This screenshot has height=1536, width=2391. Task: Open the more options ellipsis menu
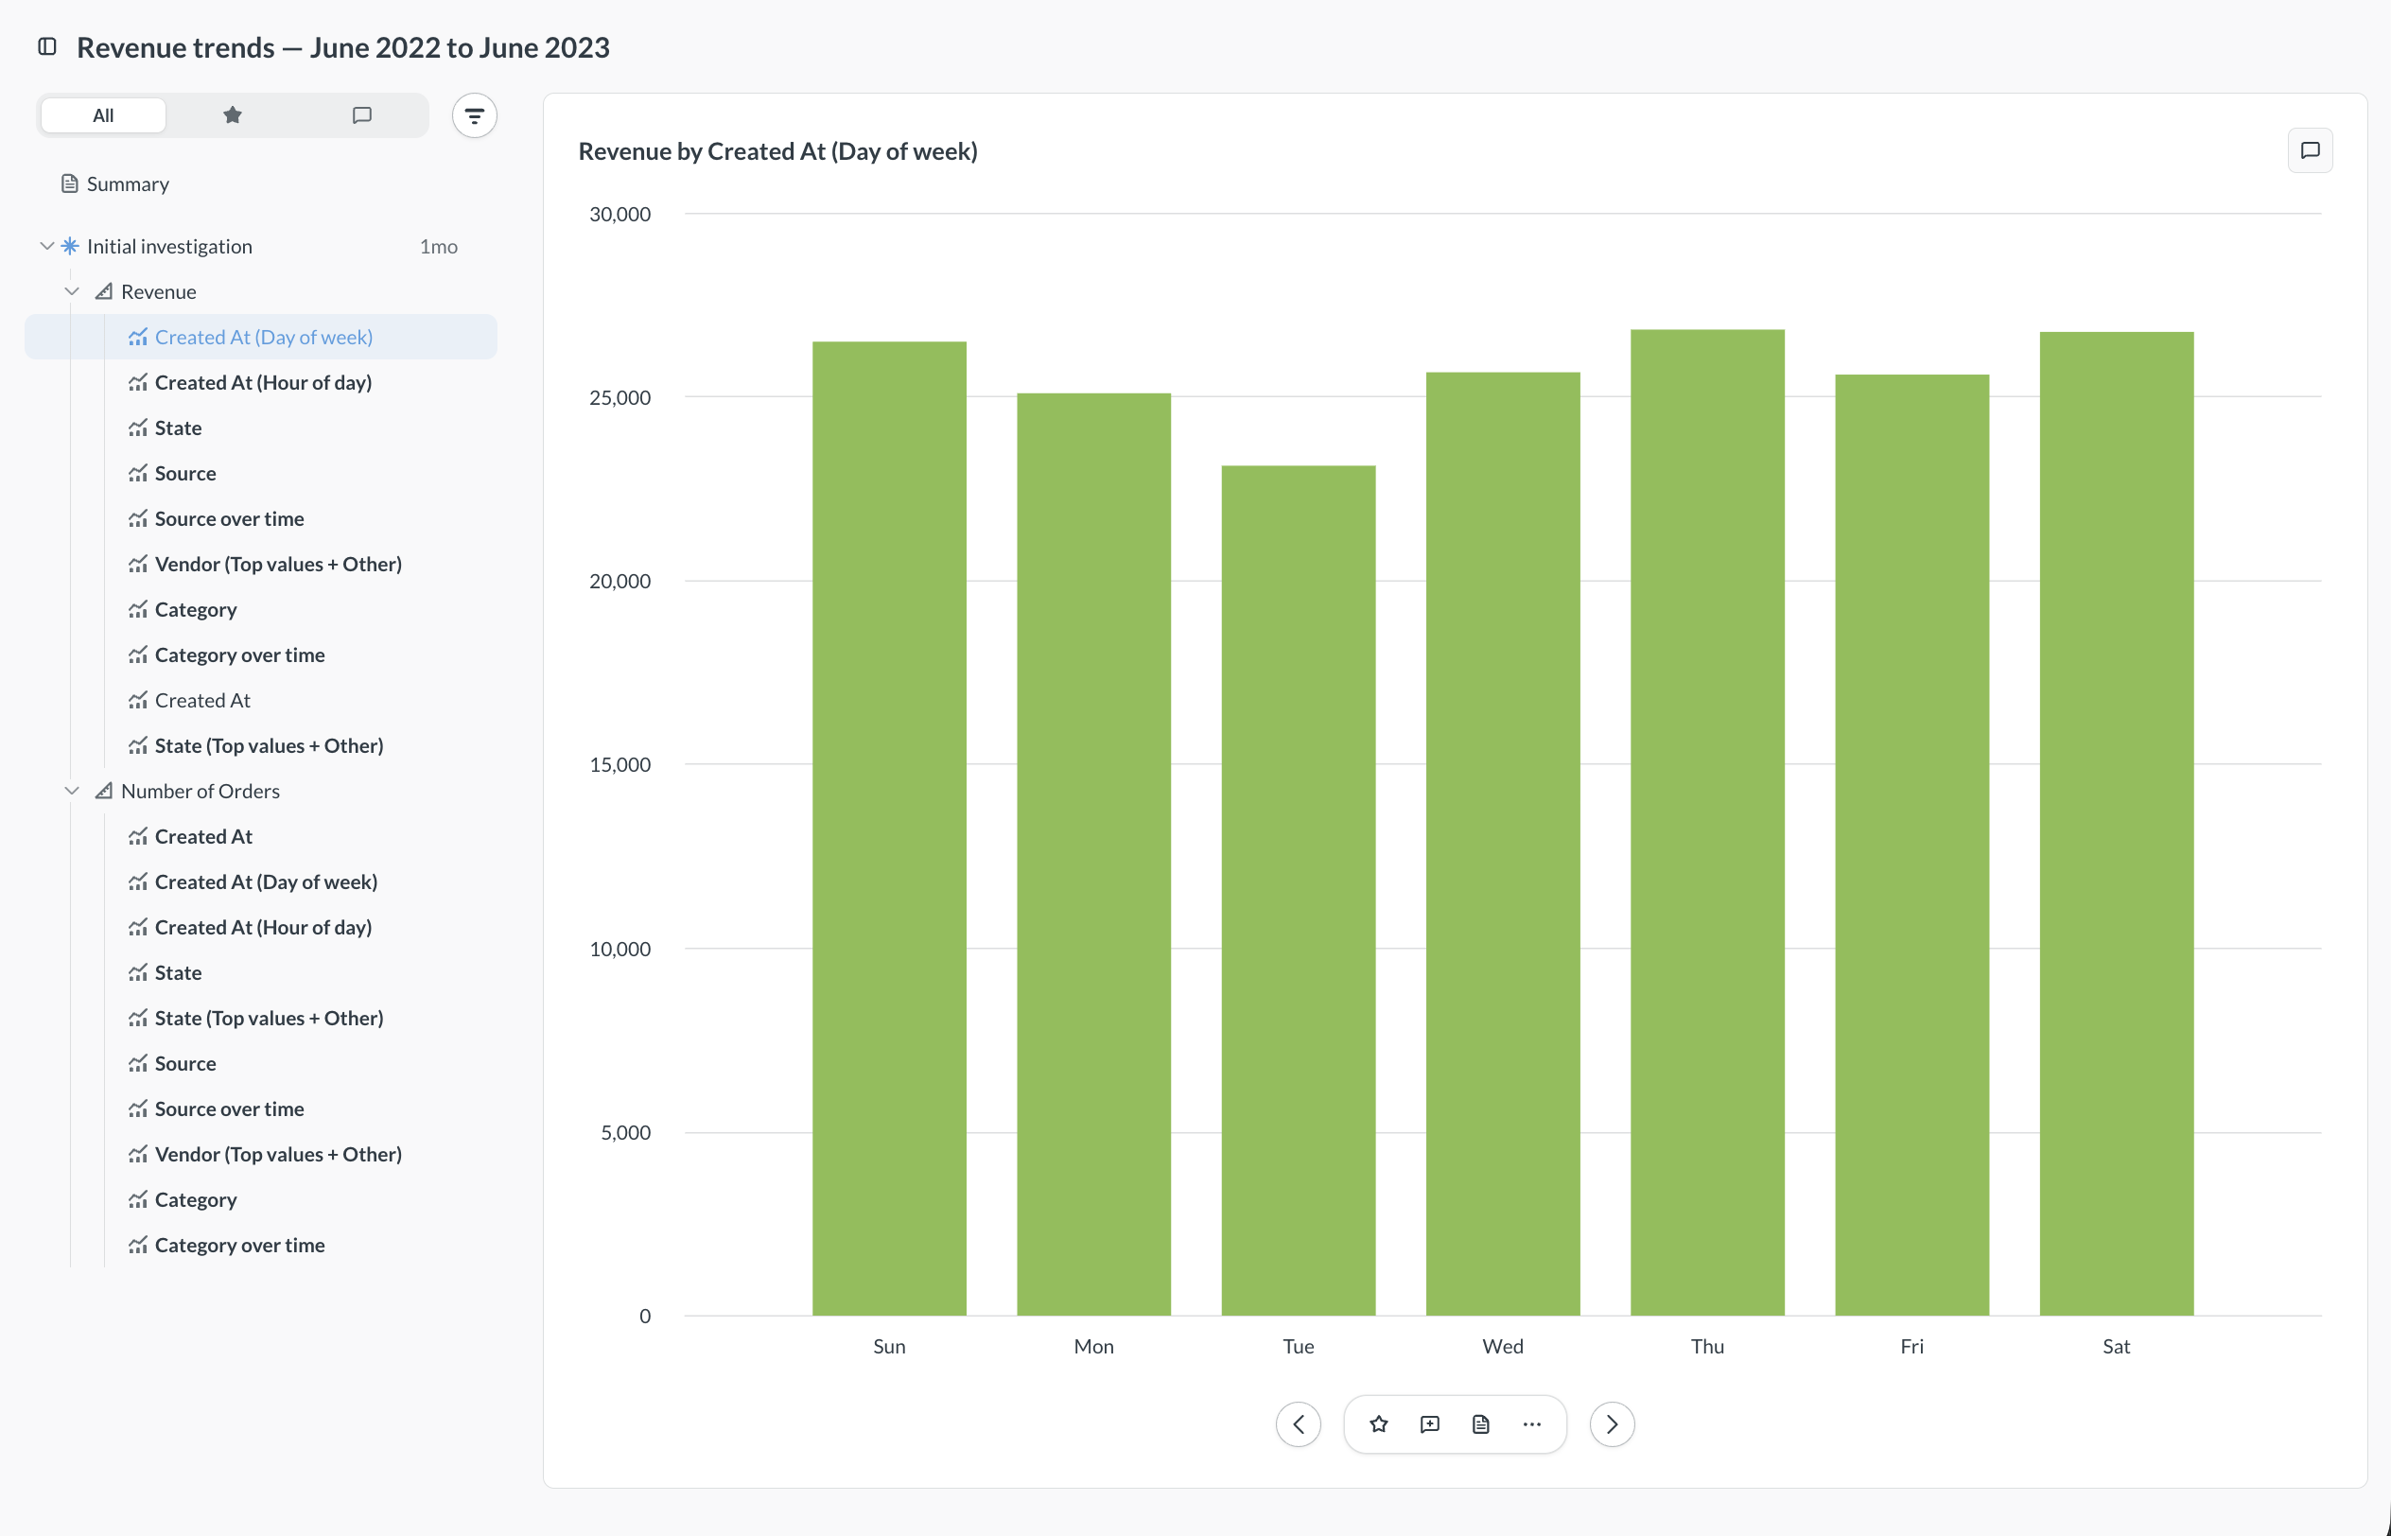[1532, 1424]
